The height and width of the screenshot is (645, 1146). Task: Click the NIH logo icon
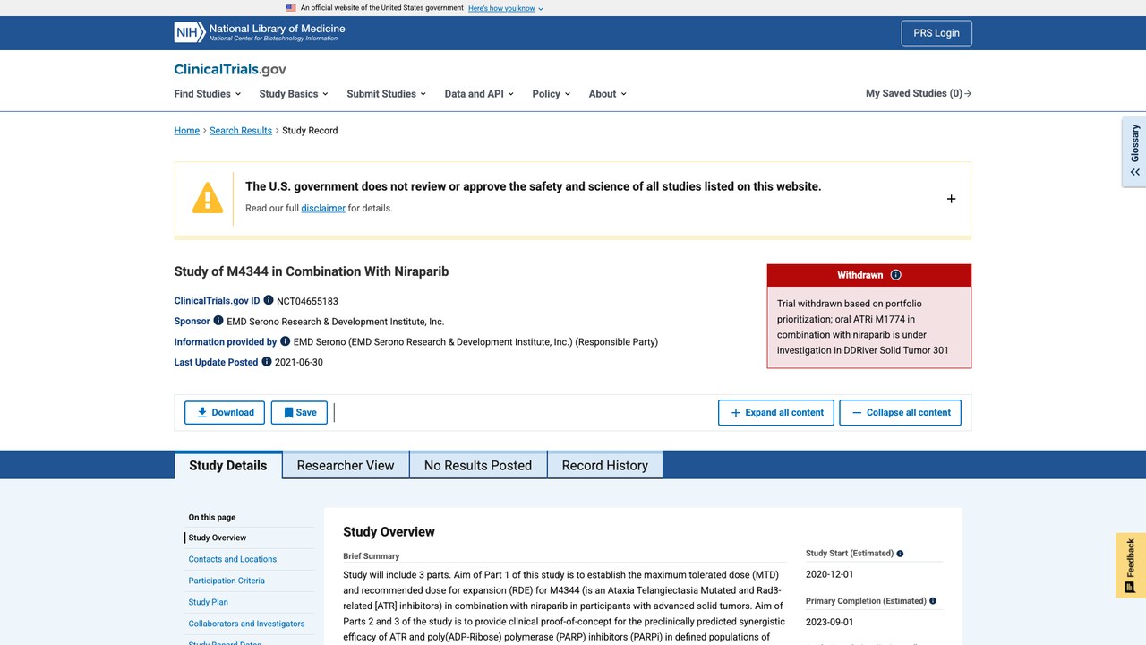pyautogui.click(x=189, y=32)
